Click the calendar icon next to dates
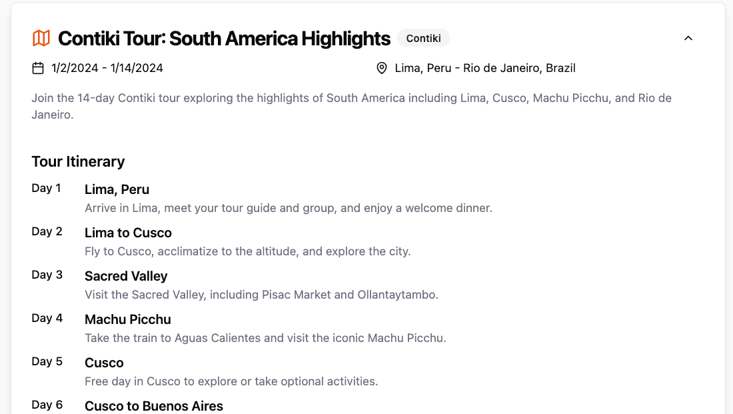Viewport: 733px width, 414px height. [x=38, y=68]
